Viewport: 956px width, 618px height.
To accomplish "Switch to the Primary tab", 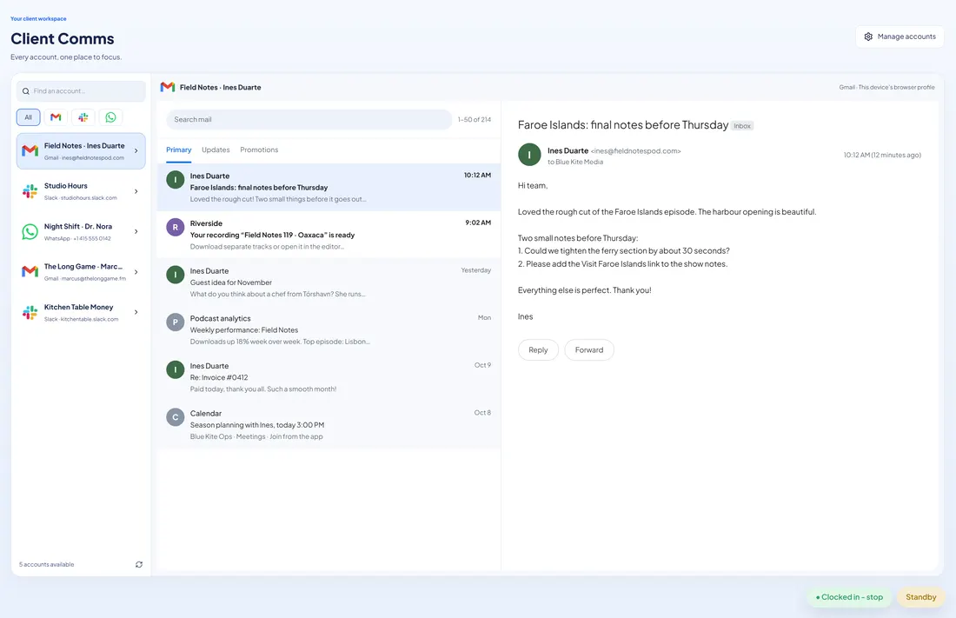I will click(179, 150).
